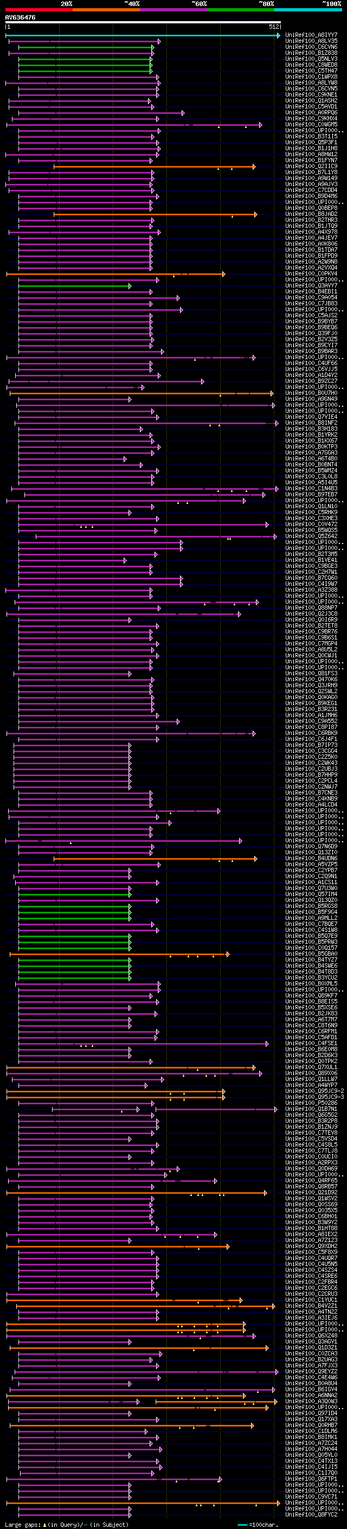Viewport: 347px width, 1529px height.
Task: Open hit UniRef100_B3T115
Action: pos(311,137)
